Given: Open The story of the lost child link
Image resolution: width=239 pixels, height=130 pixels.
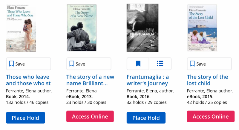Looking at the screenshot, I should click(207, 80).
